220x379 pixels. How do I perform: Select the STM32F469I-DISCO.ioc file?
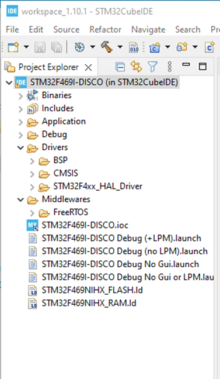pyautogui.click(x=85, y=225)
